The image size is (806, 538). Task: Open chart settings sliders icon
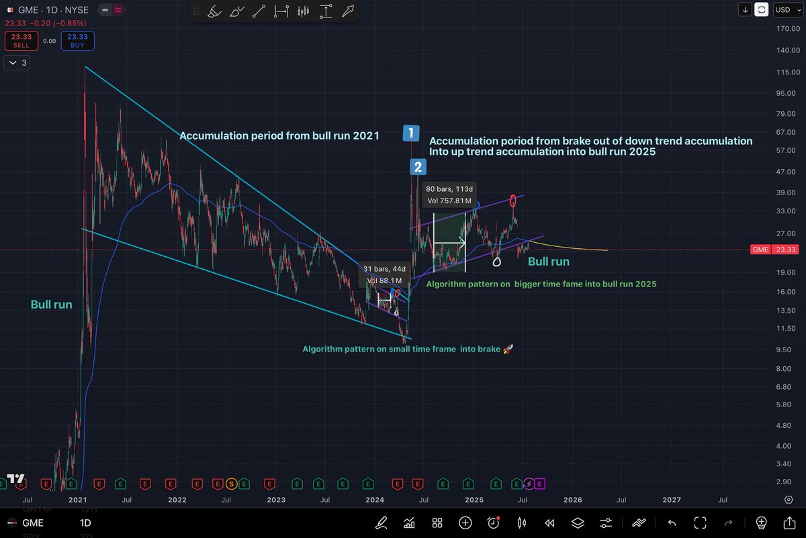click(606, 523)
